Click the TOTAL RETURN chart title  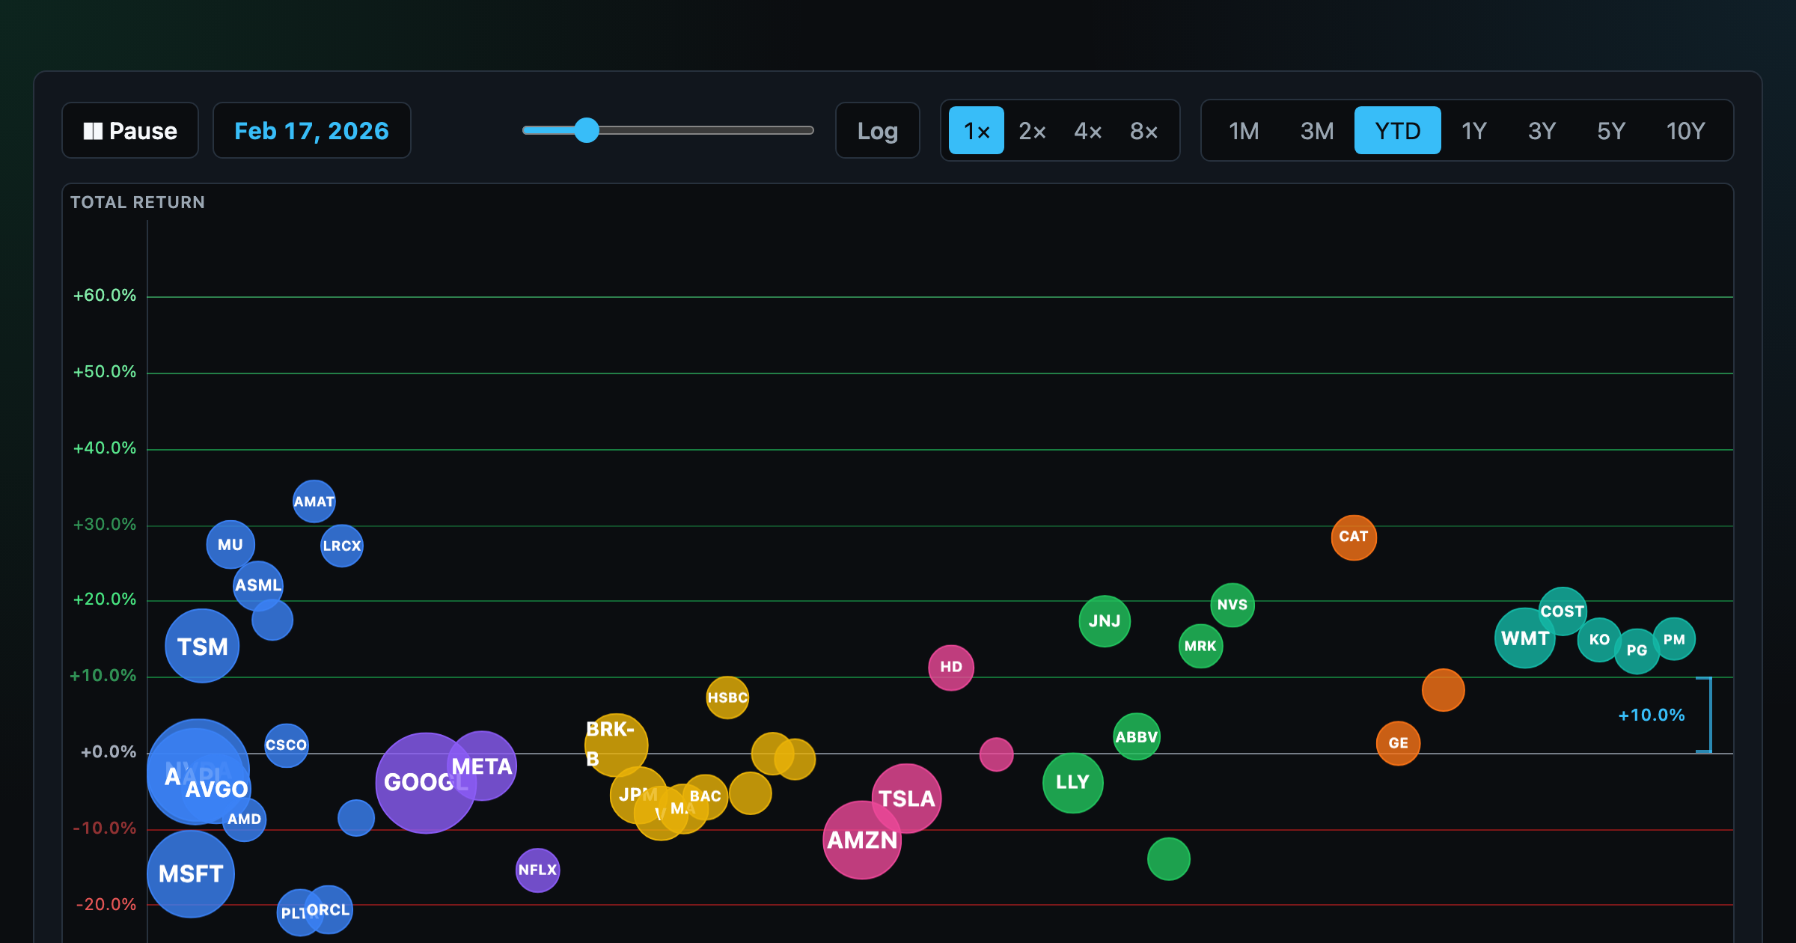tap(138, 202)
